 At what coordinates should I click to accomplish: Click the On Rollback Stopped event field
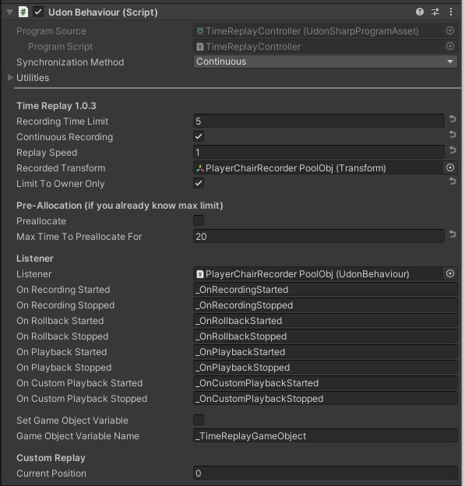tap(326, 336)
